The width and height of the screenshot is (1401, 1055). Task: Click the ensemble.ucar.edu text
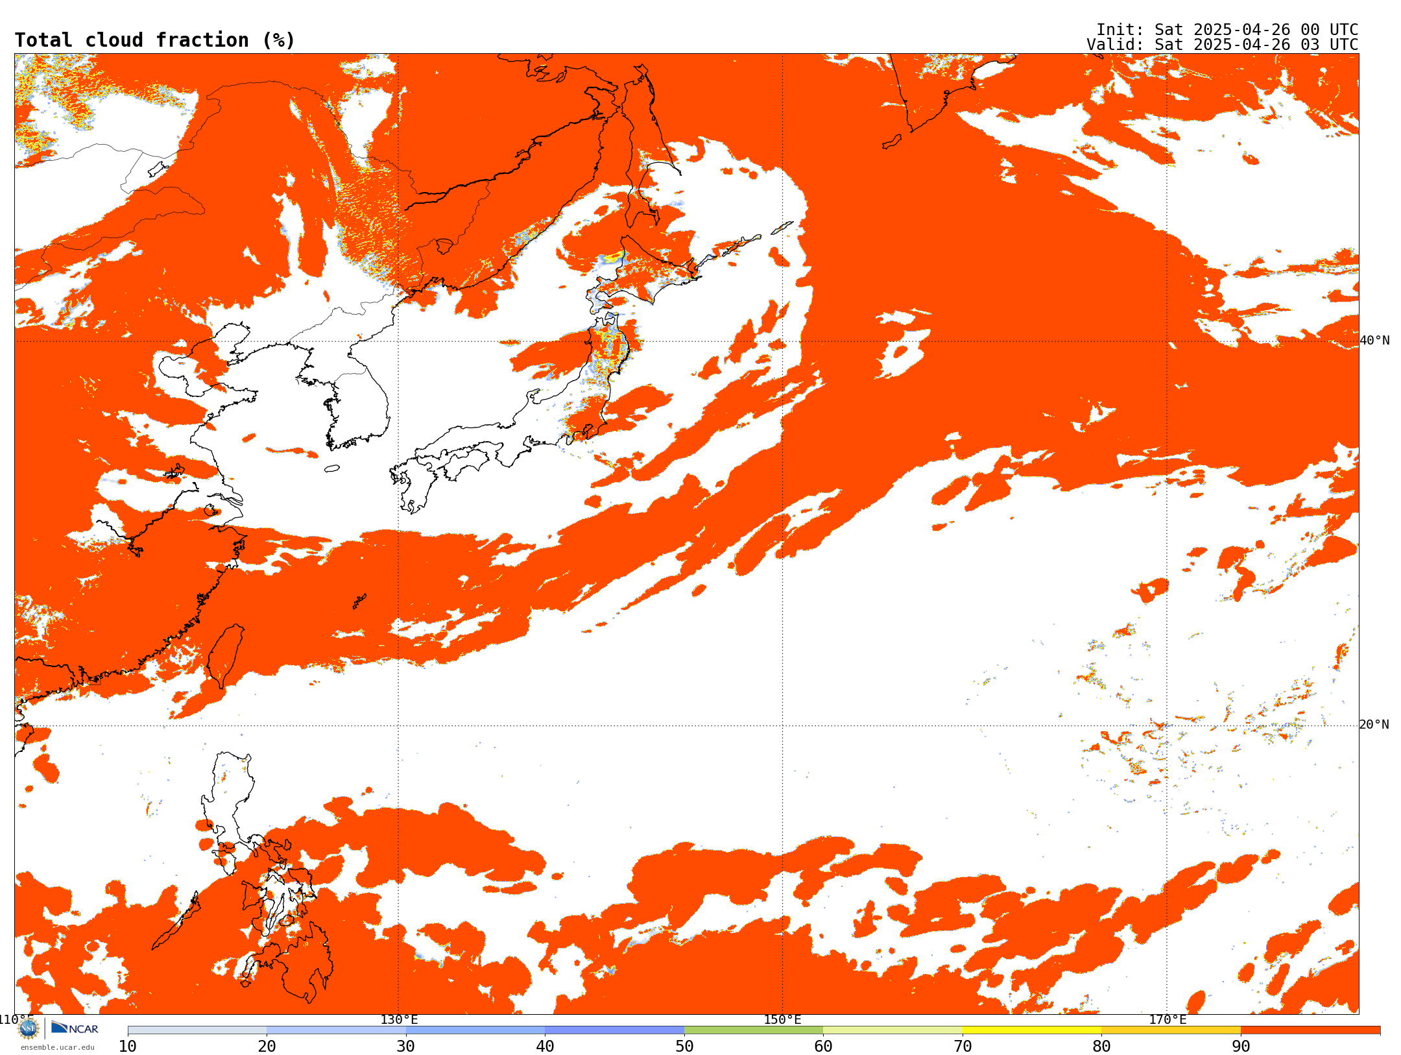click(x=57, y=1047)
